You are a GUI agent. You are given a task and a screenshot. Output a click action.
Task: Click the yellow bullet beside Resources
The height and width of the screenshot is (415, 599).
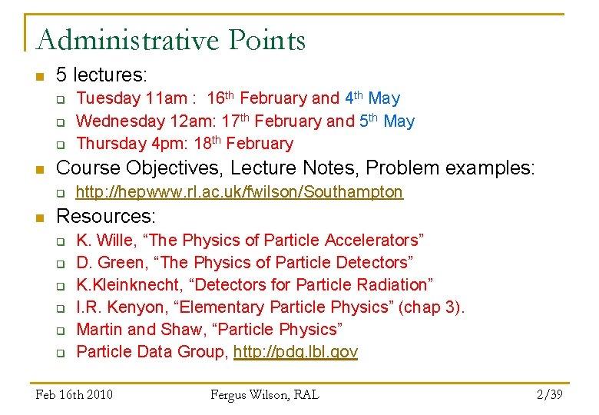pos(40,217)
